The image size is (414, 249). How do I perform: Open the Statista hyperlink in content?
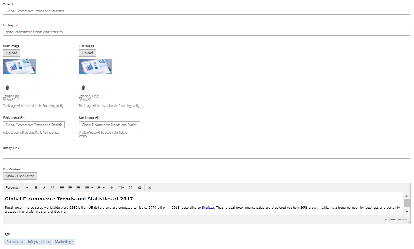208,208
